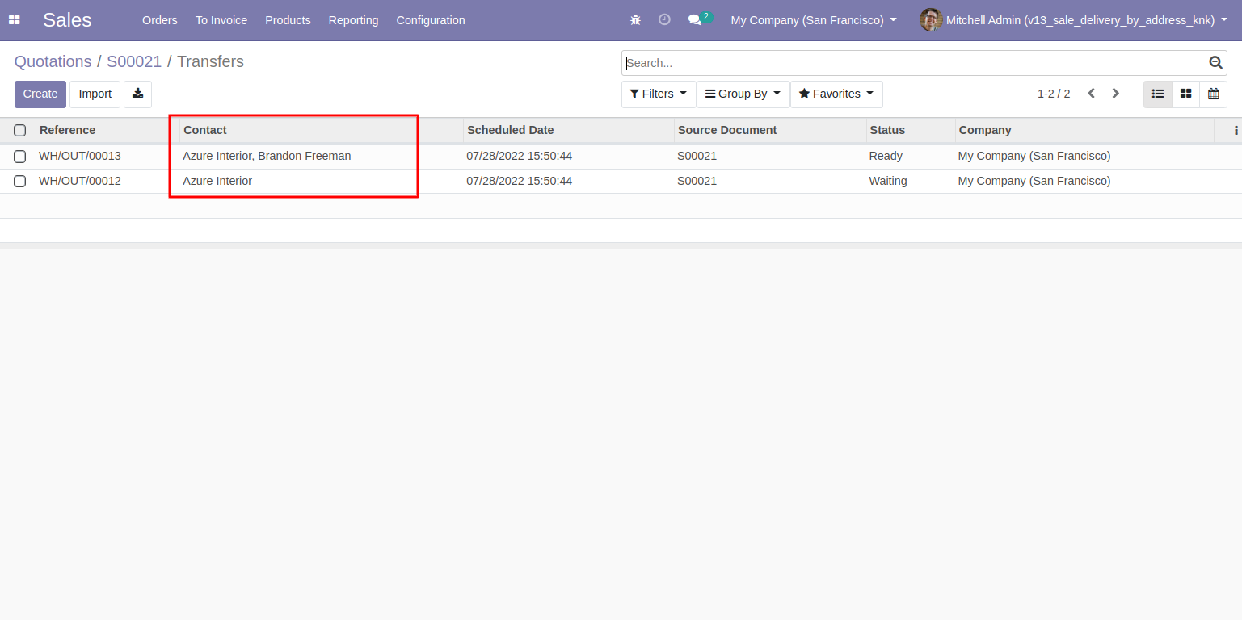The image size is (1242, 620).
Task: Click the Sales app title
Action: coord(67,20)
